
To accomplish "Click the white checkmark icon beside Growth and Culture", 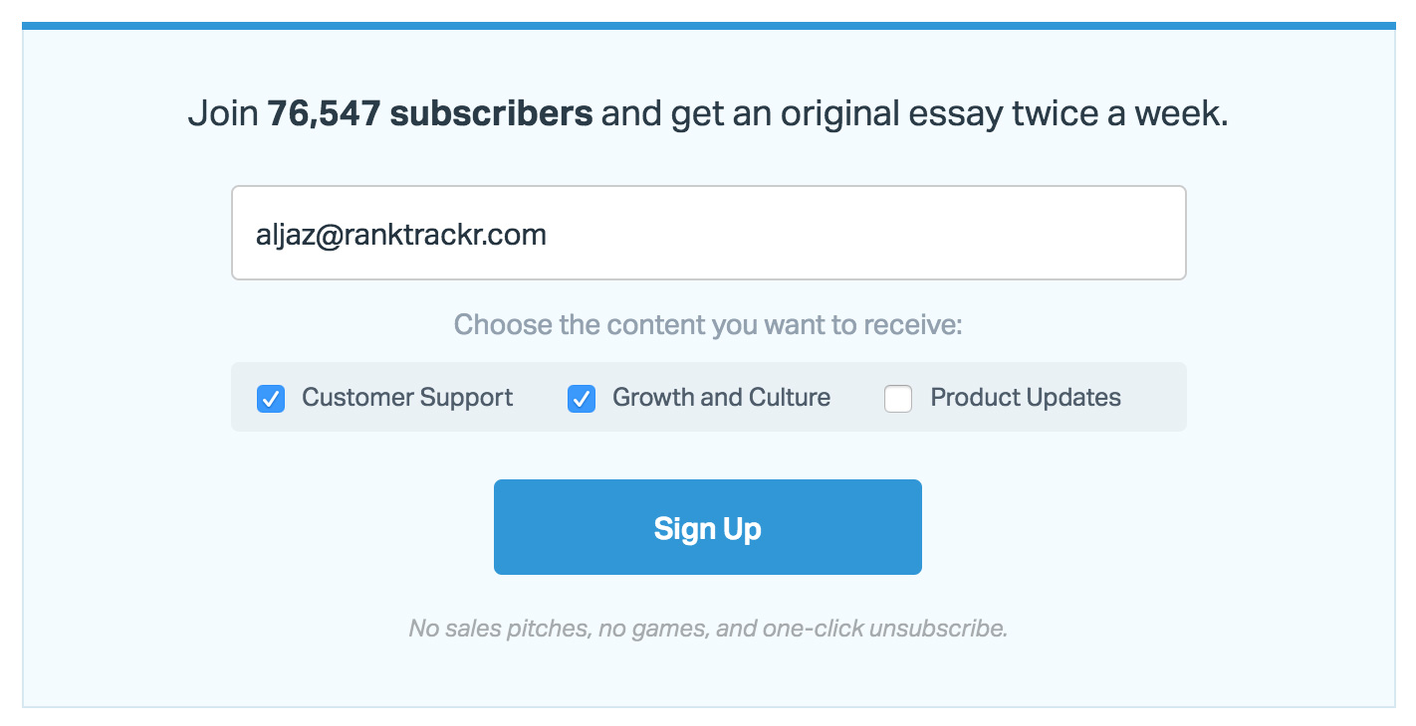I will point(582,399).
